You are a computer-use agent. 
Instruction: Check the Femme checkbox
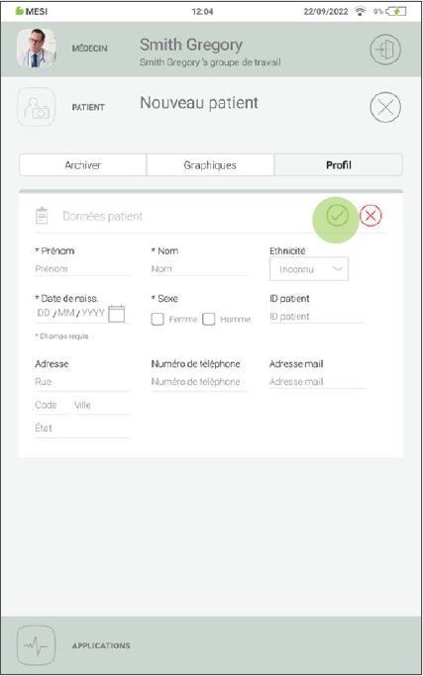tap(158, 320)
